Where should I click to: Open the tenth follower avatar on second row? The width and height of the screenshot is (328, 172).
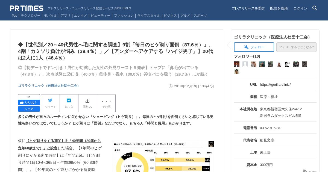(237, 72)
